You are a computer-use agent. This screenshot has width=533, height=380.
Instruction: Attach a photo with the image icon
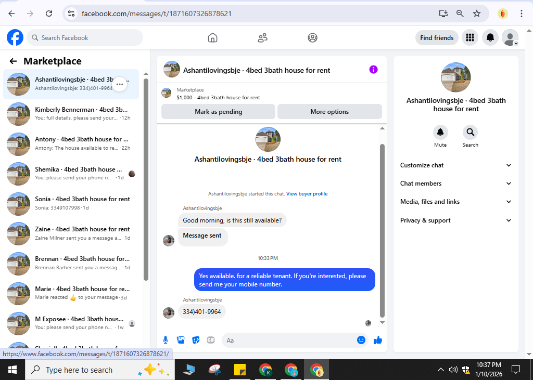pos(181,340)
